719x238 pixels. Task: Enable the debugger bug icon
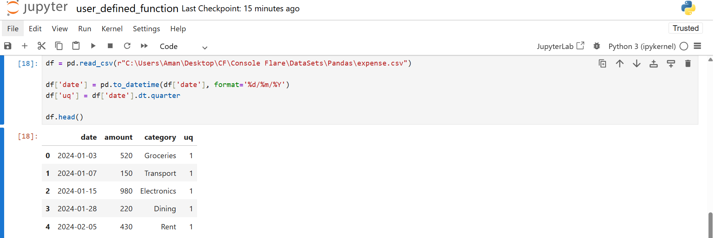tap(597, 46)
